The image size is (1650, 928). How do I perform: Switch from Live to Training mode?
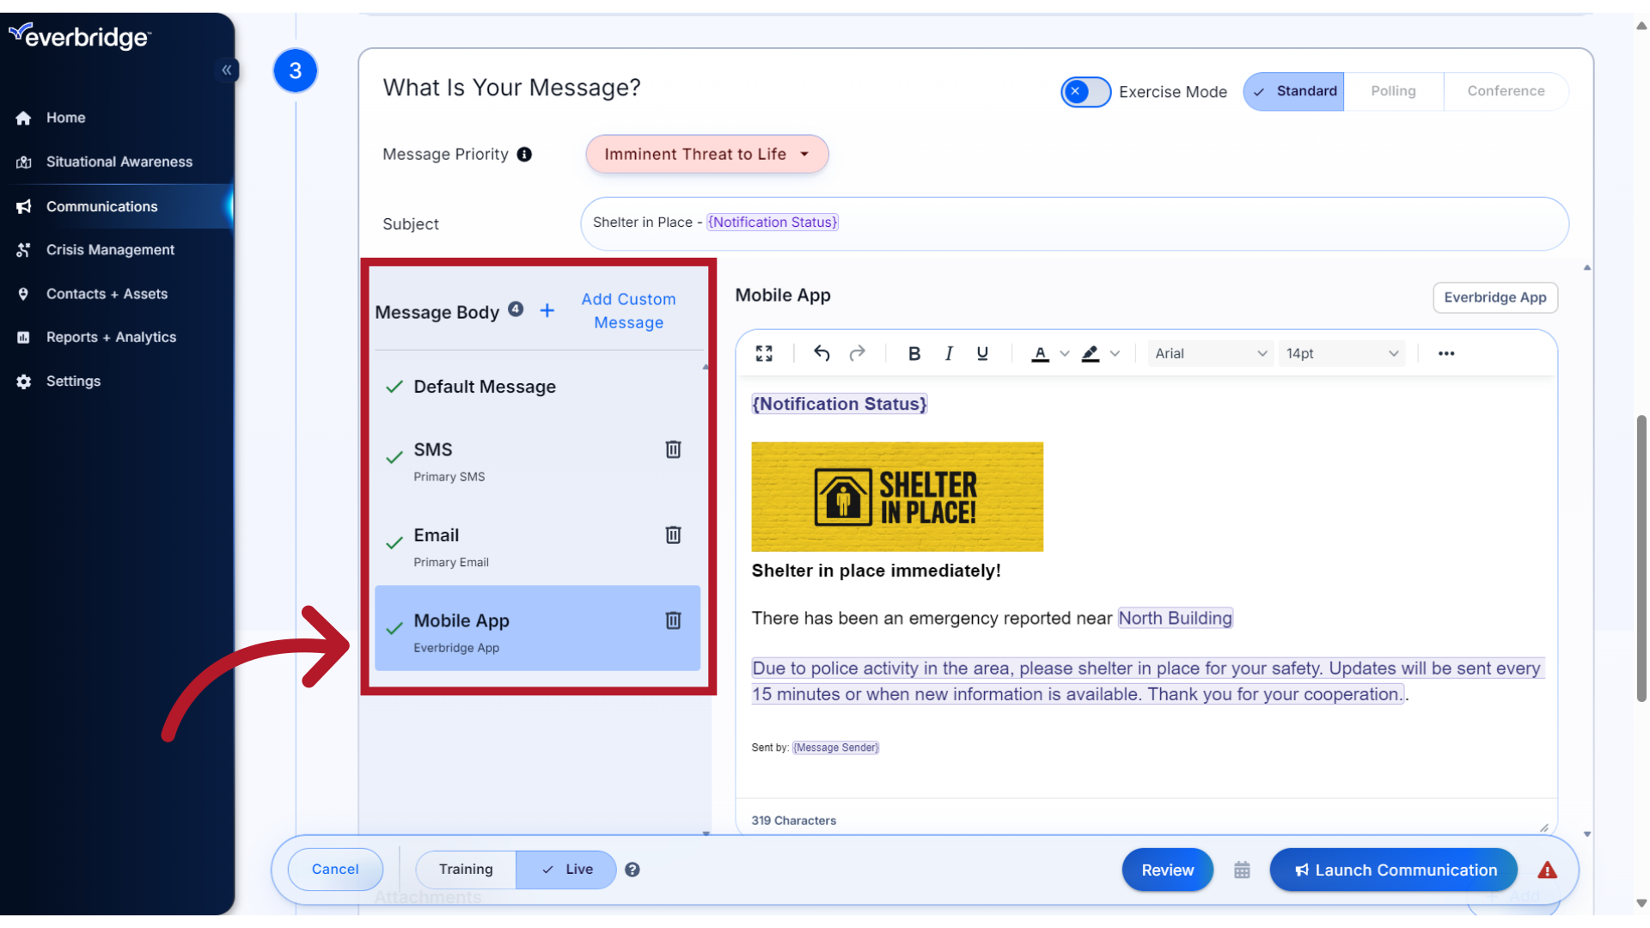click(x=465, y=869)
